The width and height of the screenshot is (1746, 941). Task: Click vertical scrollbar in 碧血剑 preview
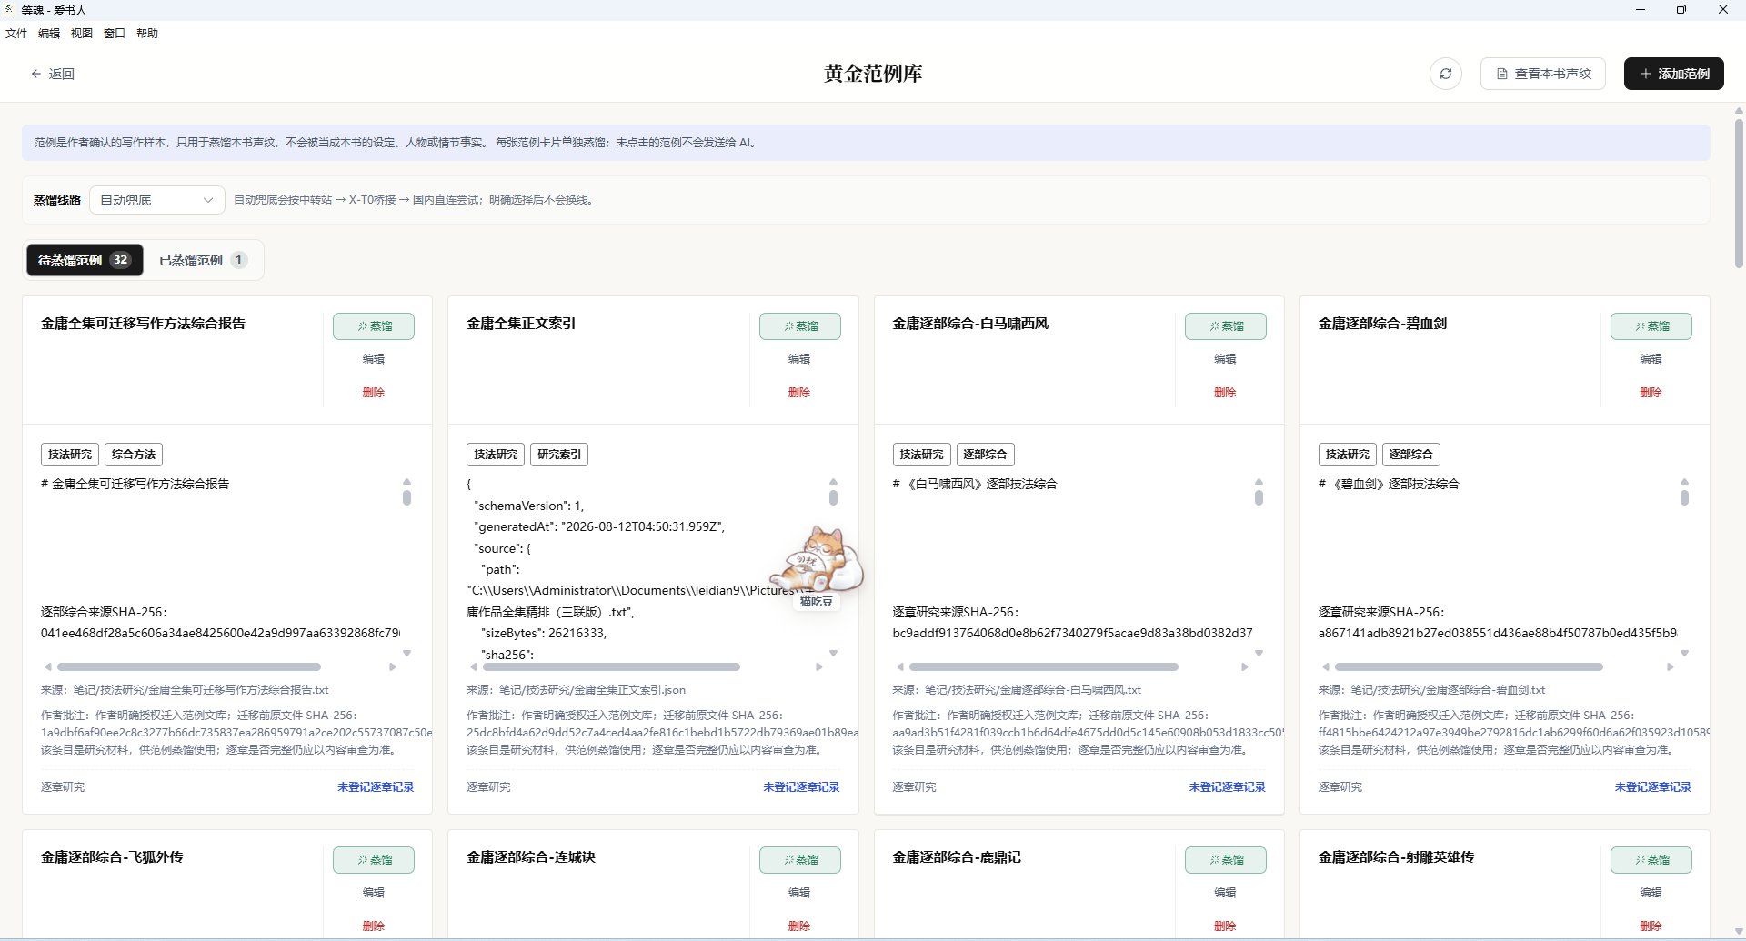[1684, 497]
